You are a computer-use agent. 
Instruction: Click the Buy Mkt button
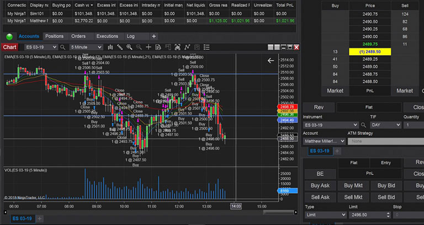point(353,185)
